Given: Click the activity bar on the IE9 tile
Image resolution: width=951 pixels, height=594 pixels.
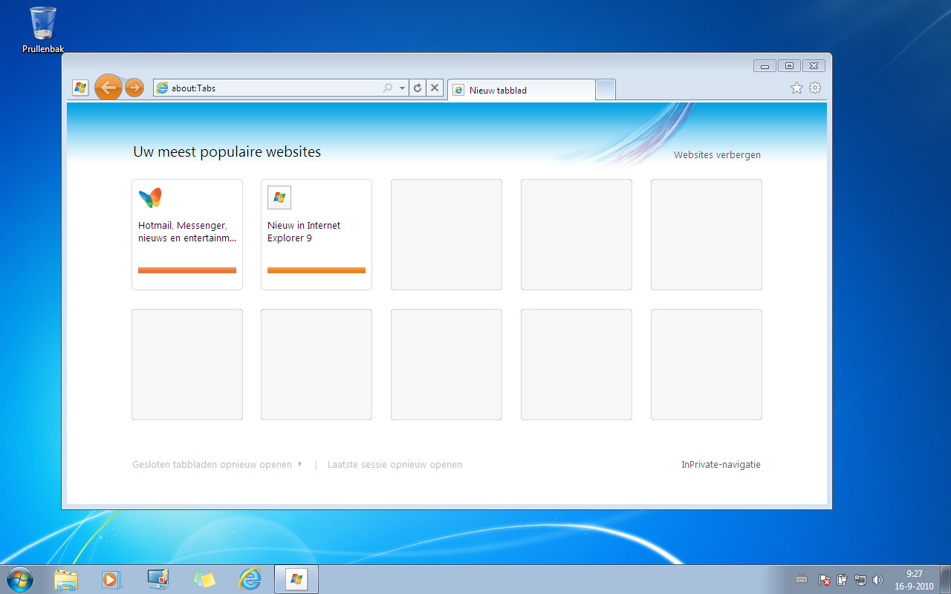Looking at the screenshot, I should [x=317, y=270].
